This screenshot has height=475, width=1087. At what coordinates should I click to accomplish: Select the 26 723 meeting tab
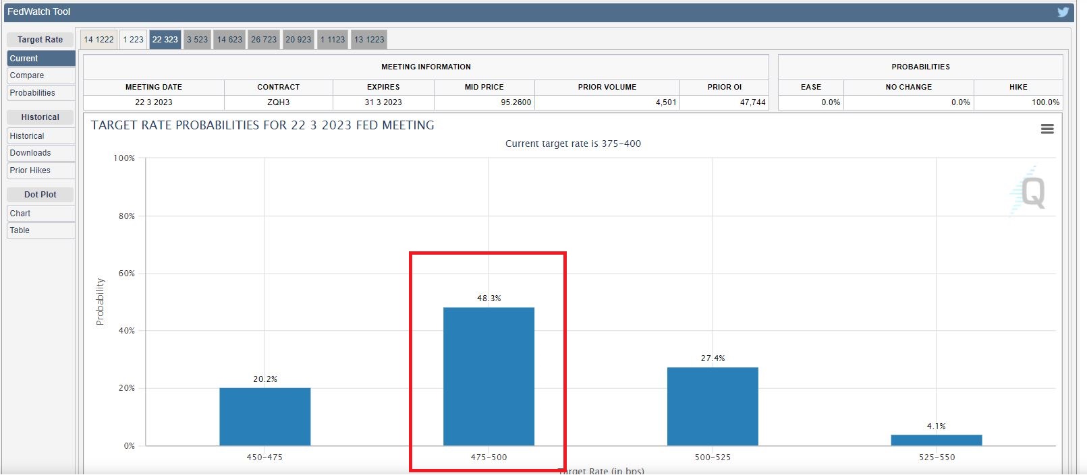pyautogui.click(x=264, y=39)
